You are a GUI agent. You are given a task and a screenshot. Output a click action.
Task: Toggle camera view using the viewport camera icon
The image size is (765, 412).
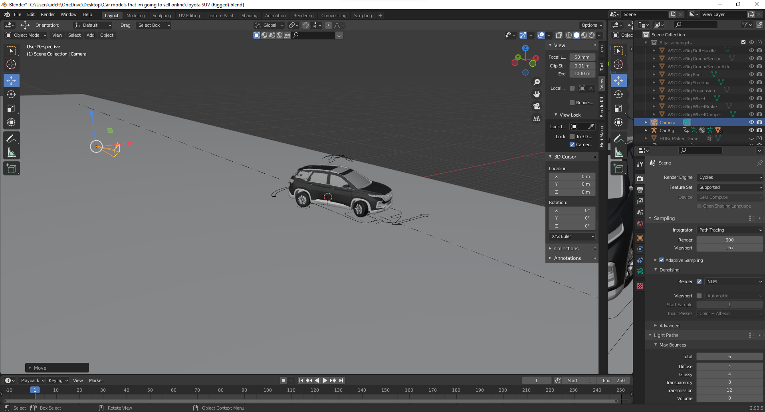click(537, 107)
